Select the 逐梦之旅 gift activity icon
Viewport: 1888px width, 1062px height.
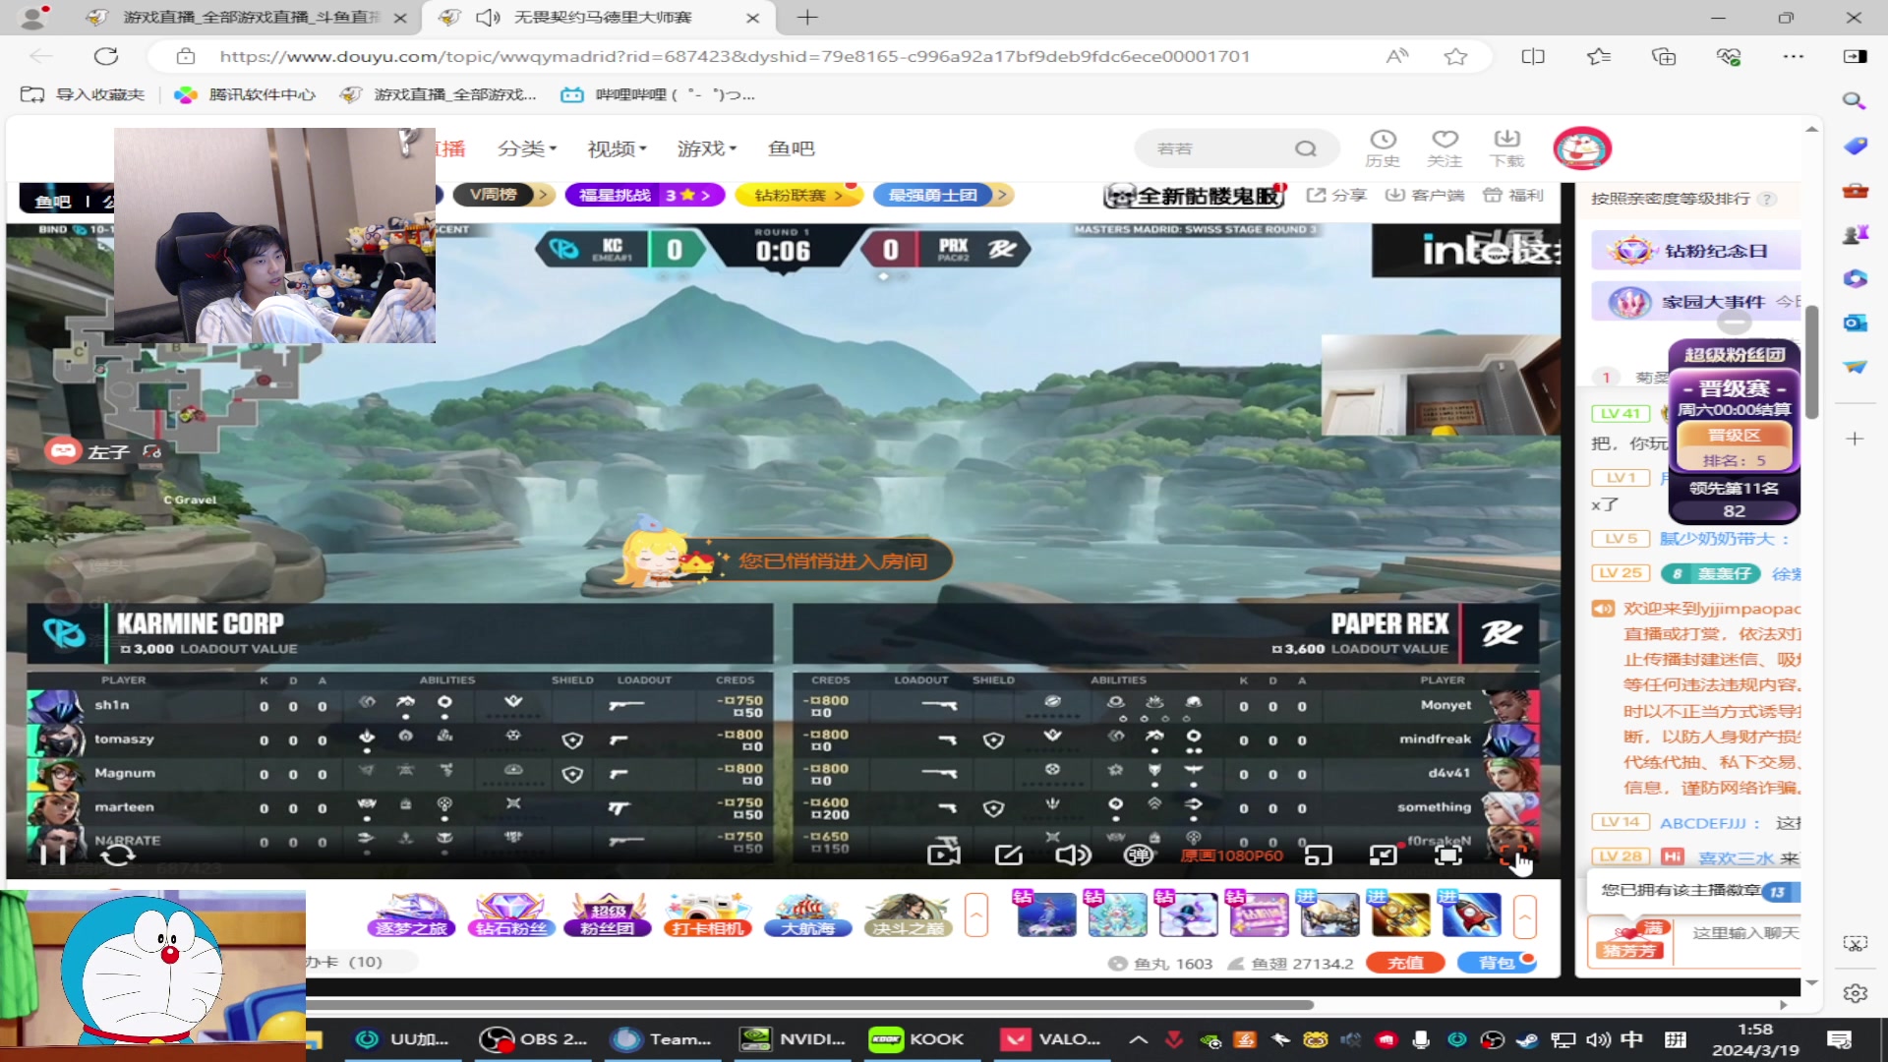point(411,914)
